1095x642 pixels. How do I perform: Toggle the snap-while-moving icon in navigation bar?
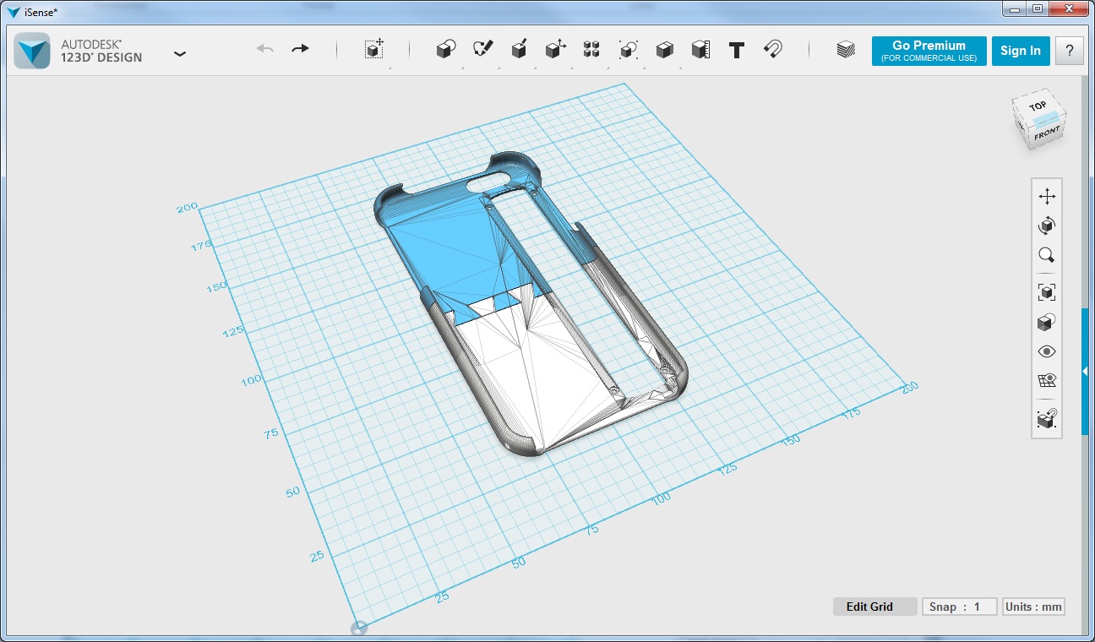pyautogui.click(x=1047, y=418)
